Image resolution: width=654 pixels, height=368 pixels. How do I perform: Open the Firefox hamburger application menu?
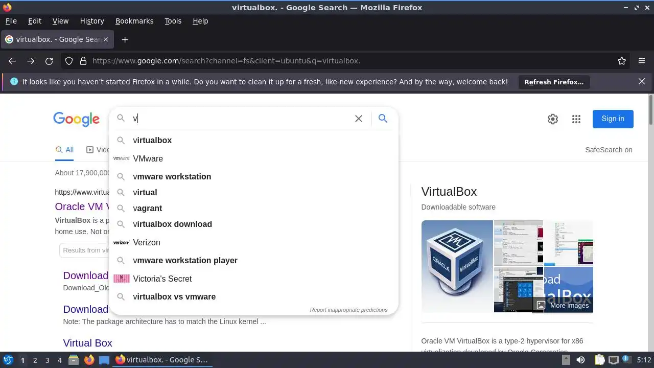[642, 61]
